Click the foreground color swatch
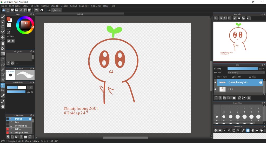266x143 pixels. pyautogui.click(x=9, y=19)
